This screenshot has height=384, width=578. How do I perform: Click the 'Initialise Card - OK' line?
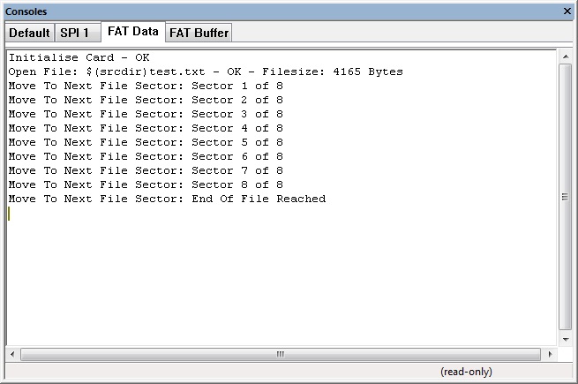pyautogui.click(x=79, y=57)
